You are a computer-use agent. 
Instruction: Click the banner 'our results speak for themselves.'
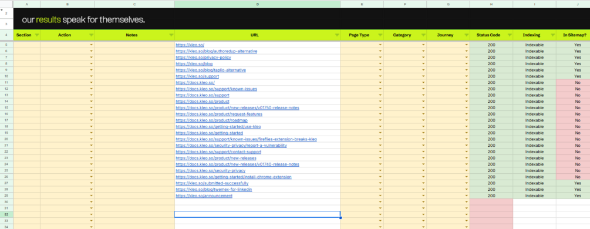(x=83, y=19)
